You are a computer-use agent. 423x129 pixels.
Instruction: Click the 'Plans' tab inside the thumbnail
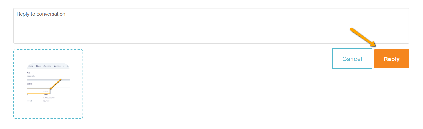coord(38,66)
